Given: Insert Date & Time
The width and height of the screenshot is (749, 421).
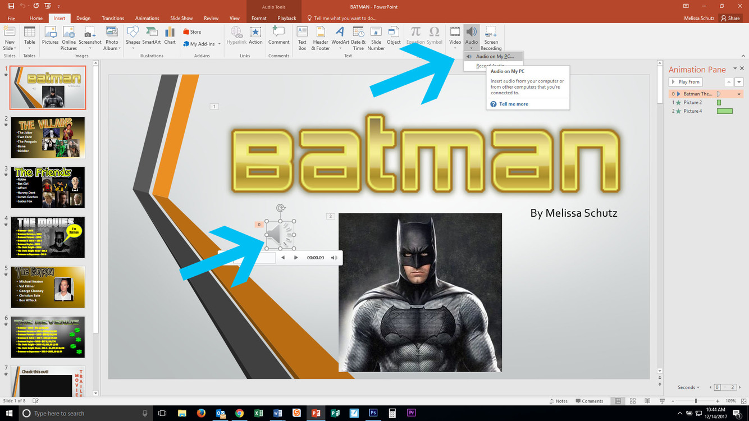Looking at the screenshot, I should 358,38.
